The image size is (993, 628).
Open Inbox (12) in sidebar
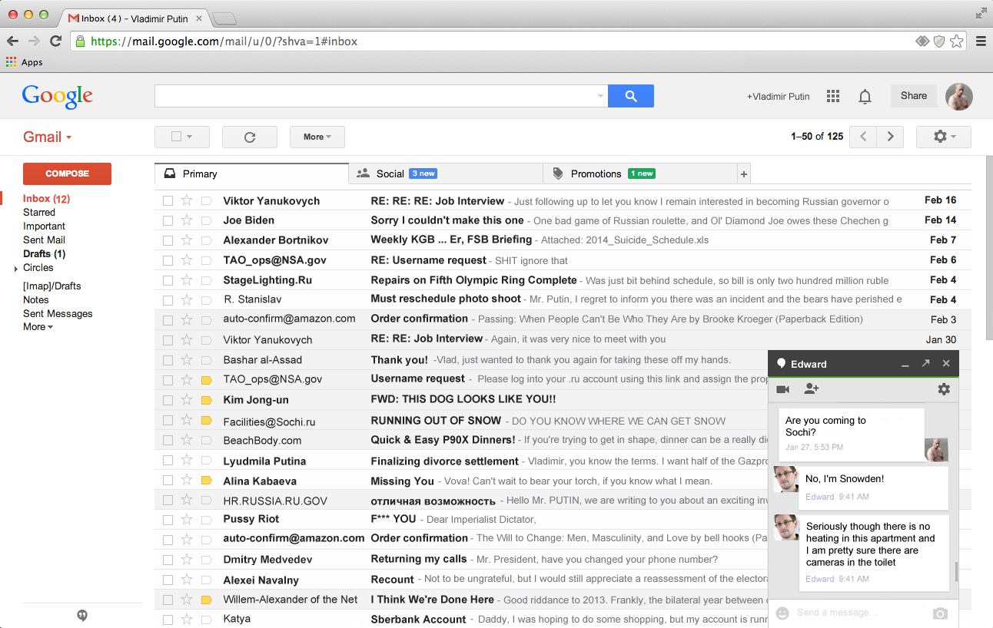[47, 198]
